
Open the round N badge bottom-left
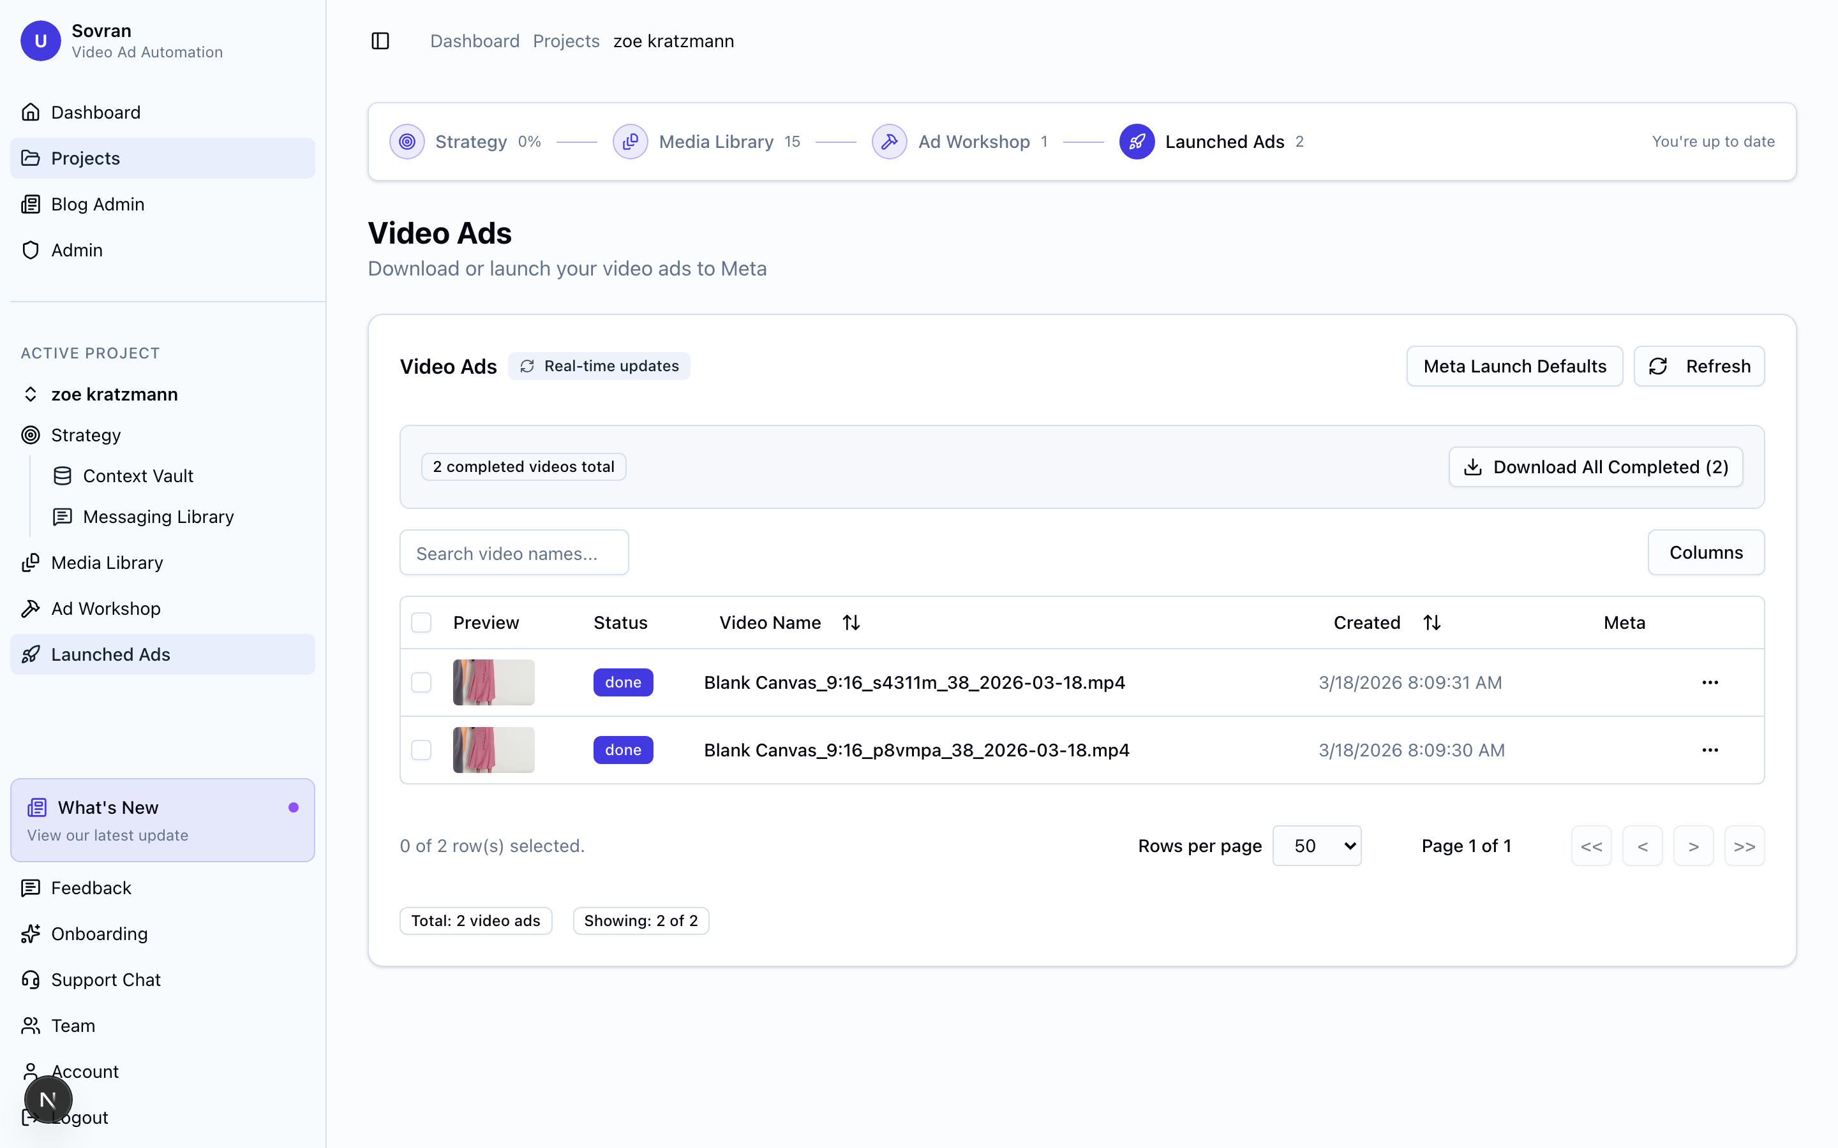pyautogui.click(x=48, y=1100)
